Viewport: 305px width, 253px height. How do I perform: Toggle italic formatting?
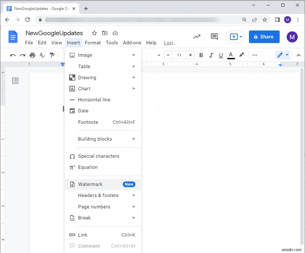211,55
